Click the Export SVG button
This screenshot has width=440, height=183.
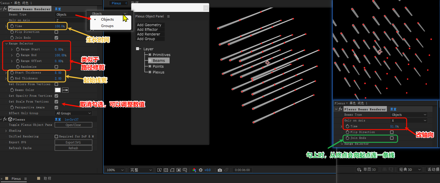[73, 142]
